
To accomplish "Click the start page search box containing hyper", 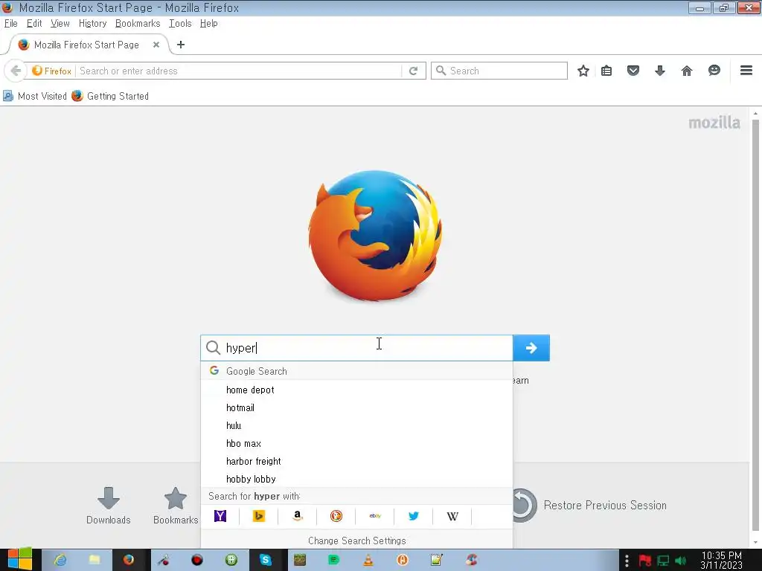I will pyautogui.click(x=356, y=348).
